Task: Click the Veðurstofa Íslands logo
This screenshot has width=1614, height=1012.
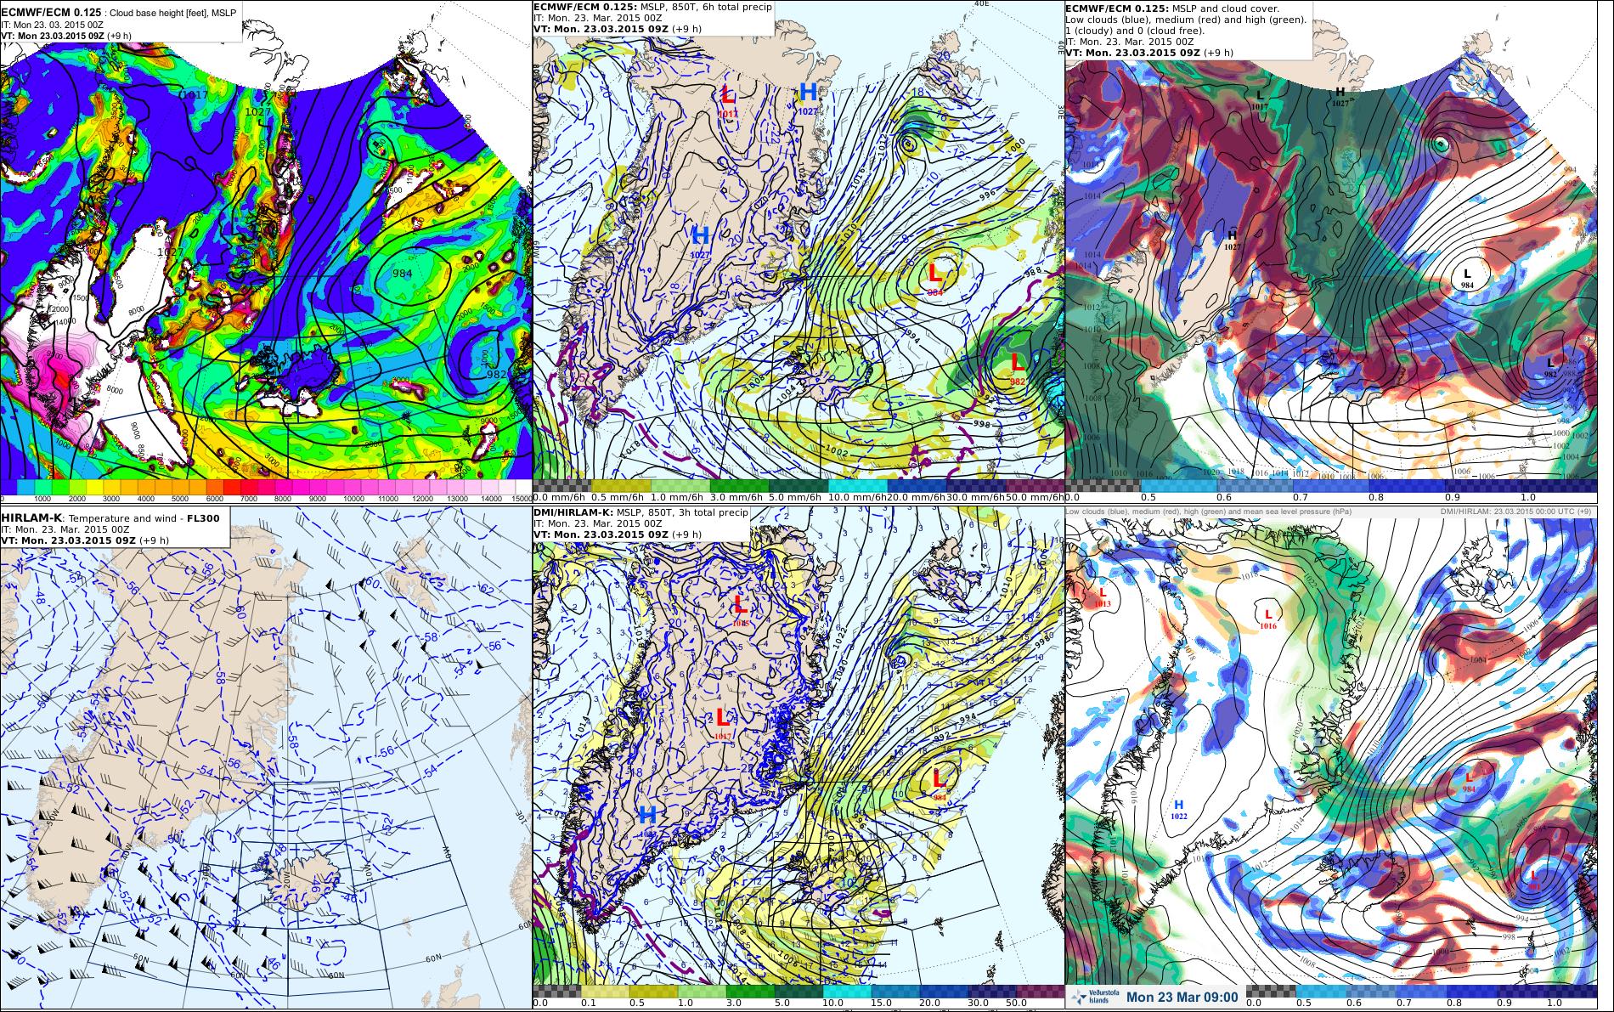Action: pyautogui.click(x=1093, y=997)
